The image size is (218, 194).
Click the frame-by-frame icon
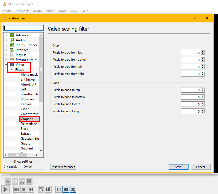click(29, 181)
